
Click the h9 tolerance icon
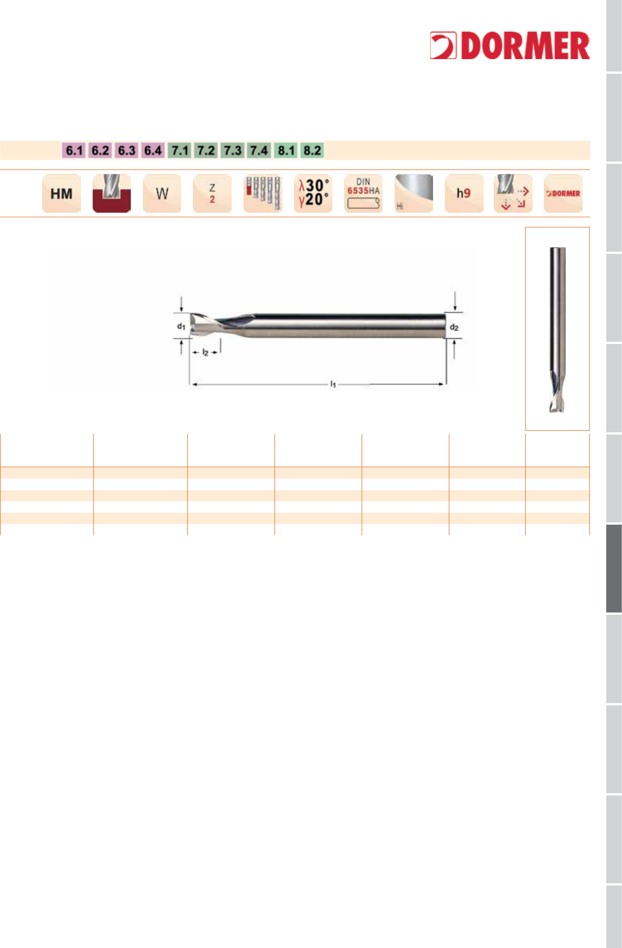[464, 194]
